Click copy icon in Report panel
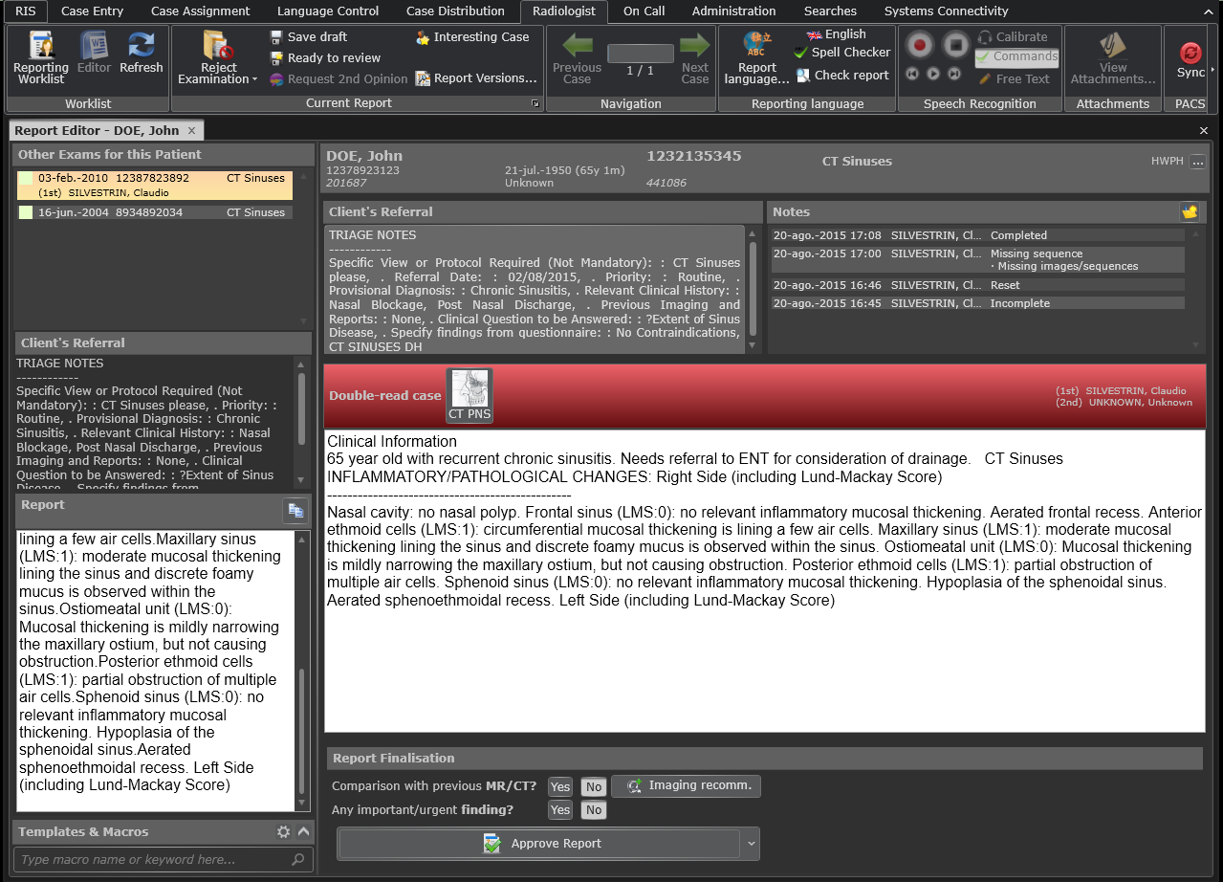The image size is (1223, 882). pos(295,512)
